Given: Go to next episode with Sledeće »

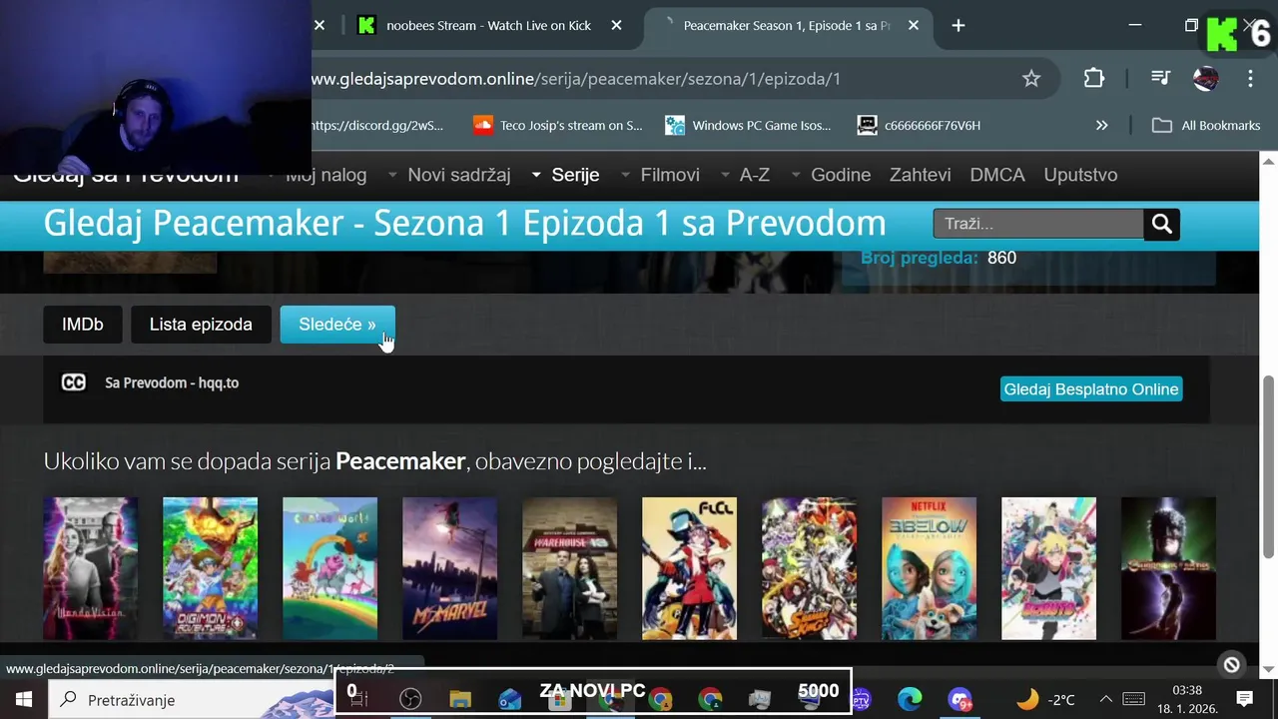Looking at the screenshot, I should 337,325.
